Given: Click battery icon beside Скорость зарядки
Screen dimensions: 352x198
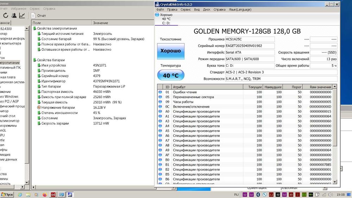Looking at the screenshot, I should [x=39, y=123].
